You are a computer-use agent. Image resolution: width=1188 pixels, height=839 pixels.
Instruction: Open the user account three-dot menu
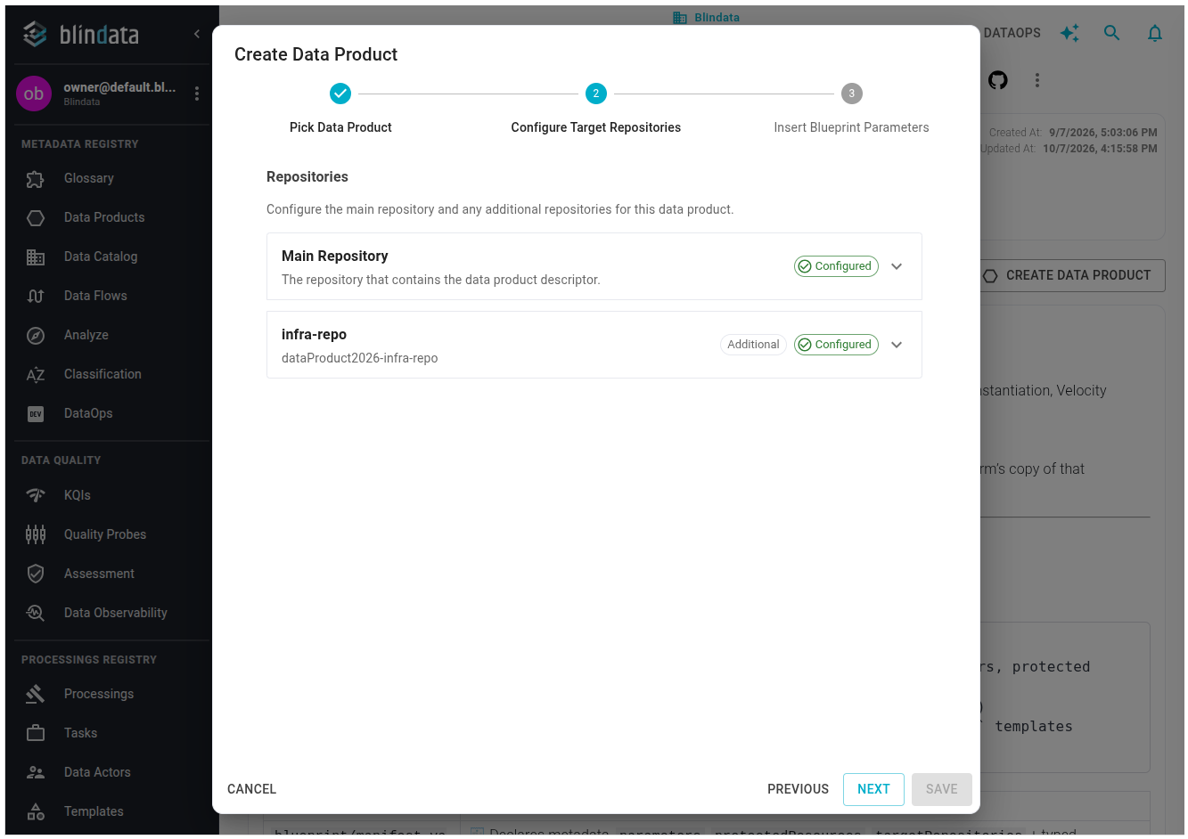197,94
